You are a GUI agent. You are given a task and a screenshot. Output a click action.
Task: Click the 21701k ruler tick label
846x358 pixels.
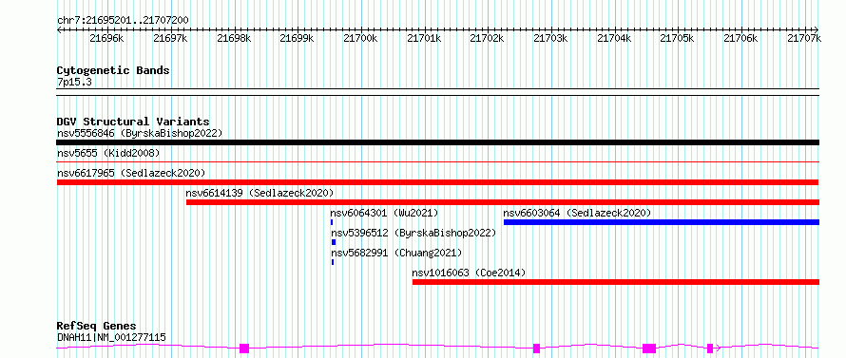tap(424, 38)
